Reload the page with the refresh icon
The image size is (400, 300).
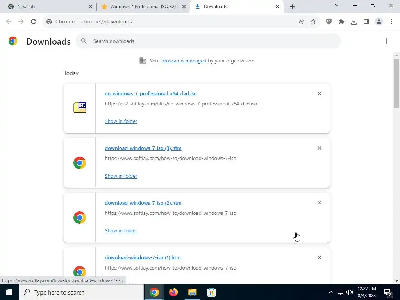pos(34,22)
